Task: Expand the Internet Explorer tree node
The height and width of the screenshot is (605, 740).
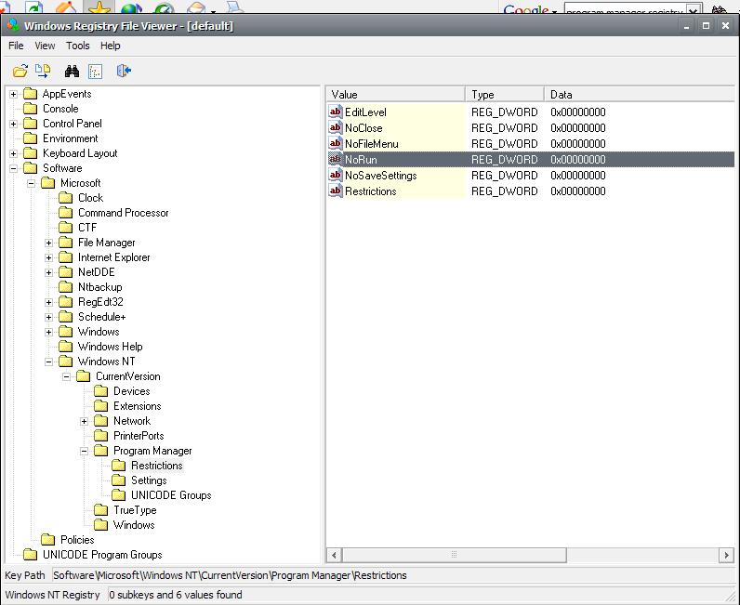Action: (x=48, y=257)
